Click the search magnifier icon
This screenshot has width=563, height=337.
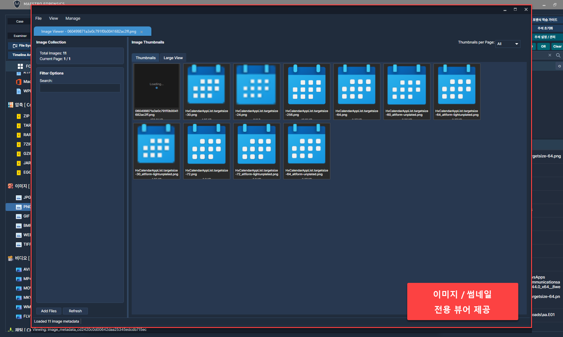558,55
